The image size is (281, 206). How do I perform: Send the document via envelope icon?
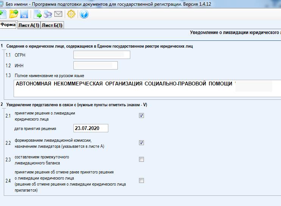click(x=58, y=14)
